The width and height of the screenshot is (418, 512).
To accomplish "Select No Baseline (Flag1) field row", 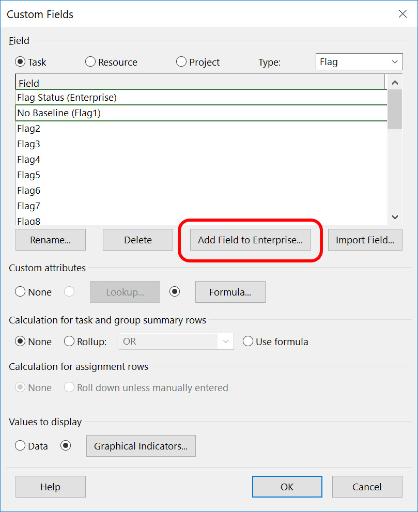I will (201, 113).
